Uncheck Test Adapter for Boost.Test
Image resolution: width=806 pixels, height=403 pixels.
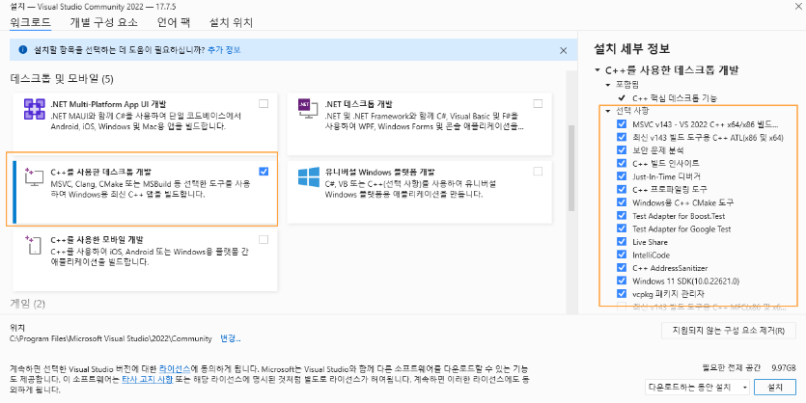pyautogui.click(x=622, y=216)
